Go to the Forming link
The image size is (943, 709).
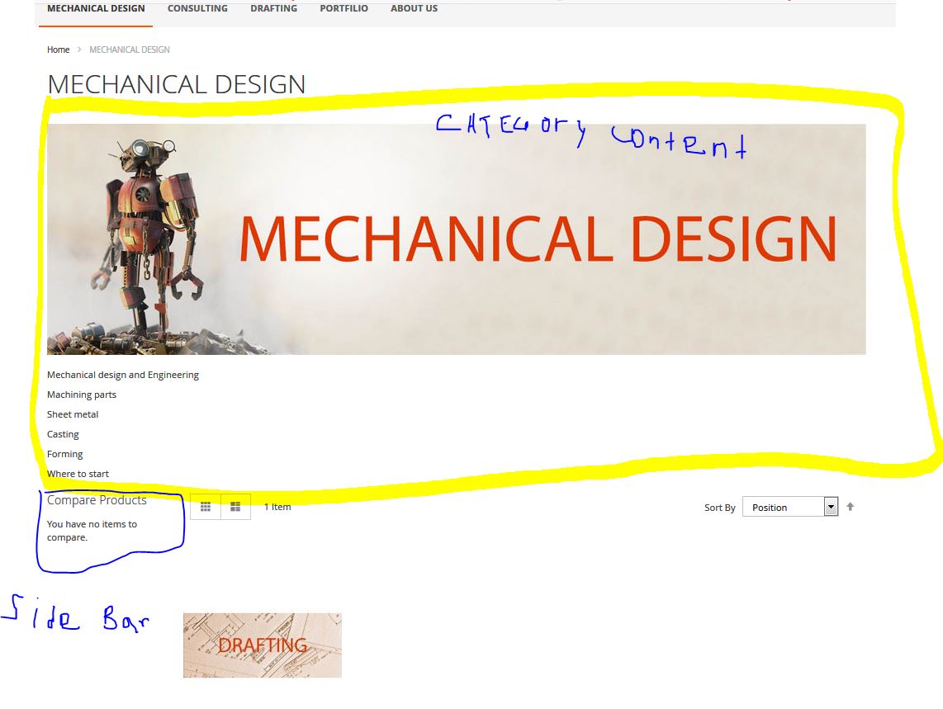[65, 454]
